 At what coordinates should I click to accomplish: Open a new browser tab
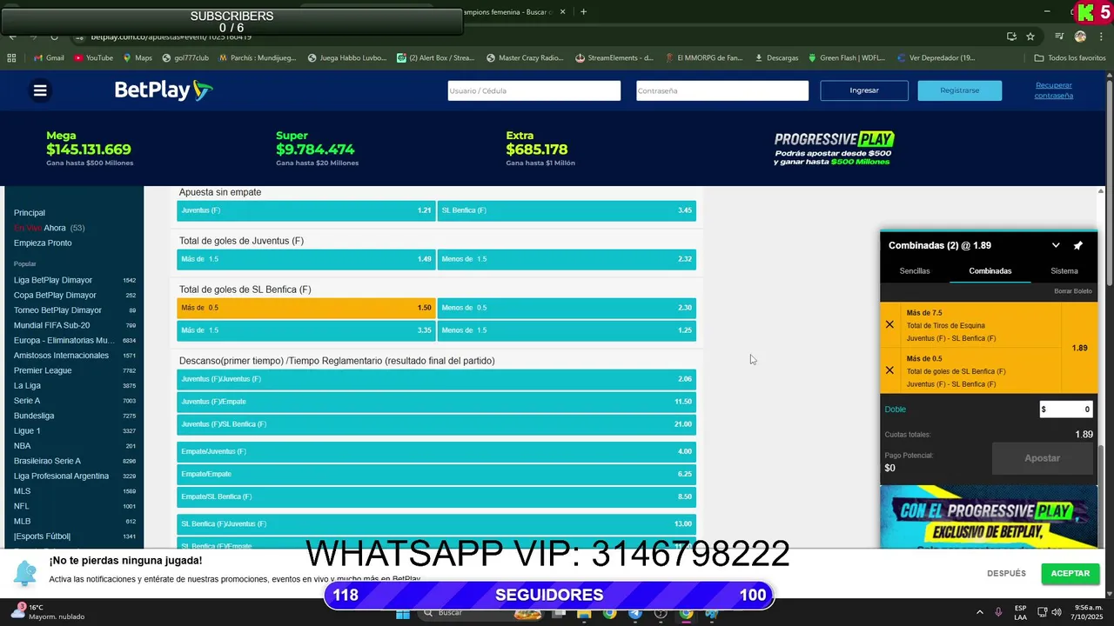click(x=583, y=12)
